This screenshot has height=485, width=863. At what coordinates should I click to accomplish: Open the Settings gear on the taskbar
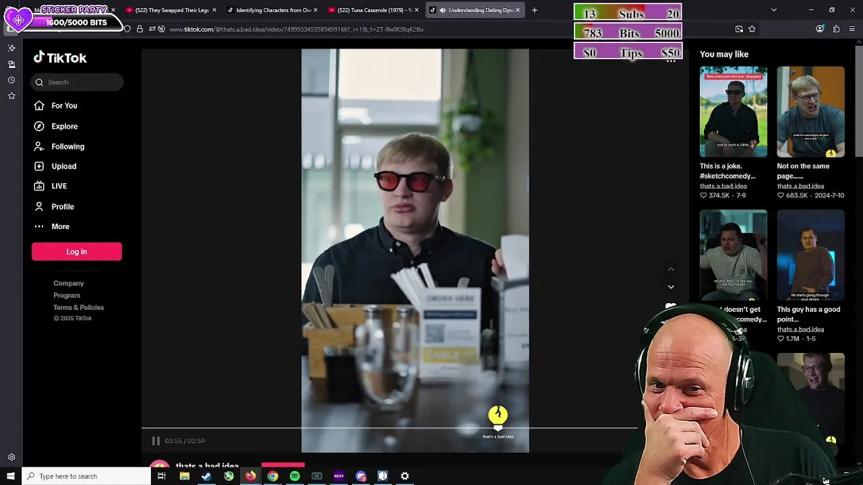click(x=405, y=476)
